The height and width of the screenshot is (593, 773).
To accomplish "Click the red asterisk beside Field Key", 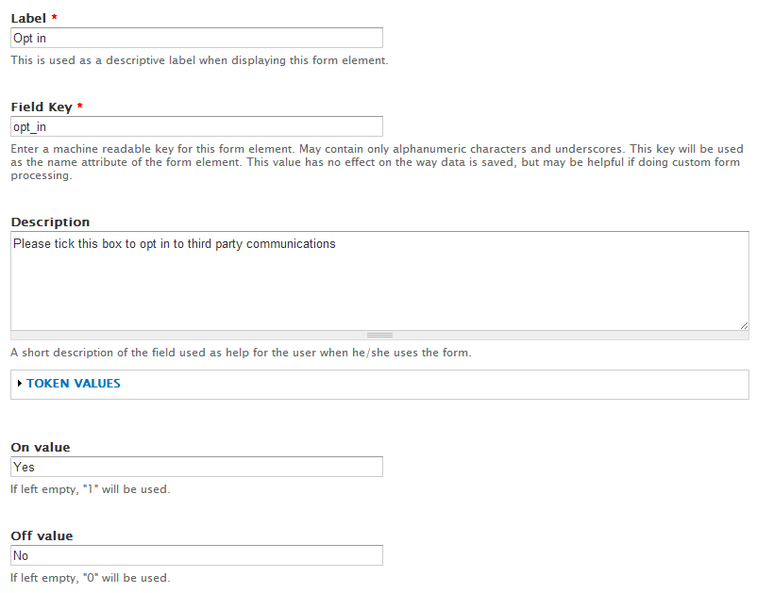I will 80,106.
